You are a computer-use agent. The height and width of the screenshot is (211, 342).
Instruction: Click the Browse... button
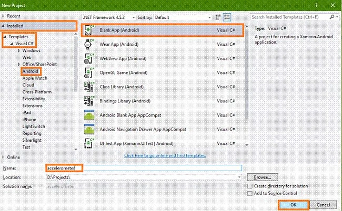tap(263, 177)
